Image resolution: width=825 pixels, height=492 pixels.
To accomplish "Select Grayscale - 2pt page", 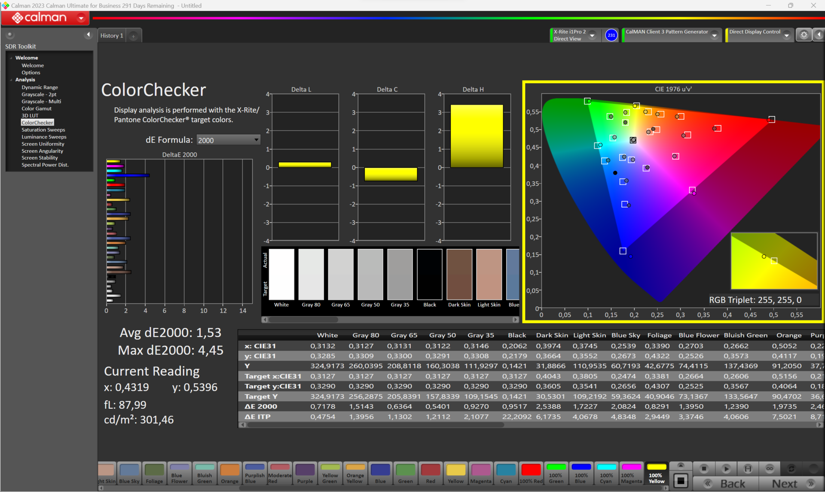I will click(39, 94).
